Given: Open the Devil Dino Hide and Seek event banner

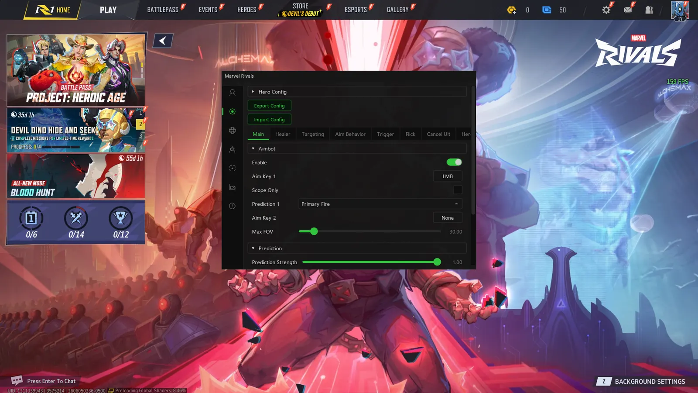Looking at the screenshot, I should coord(76,130).
